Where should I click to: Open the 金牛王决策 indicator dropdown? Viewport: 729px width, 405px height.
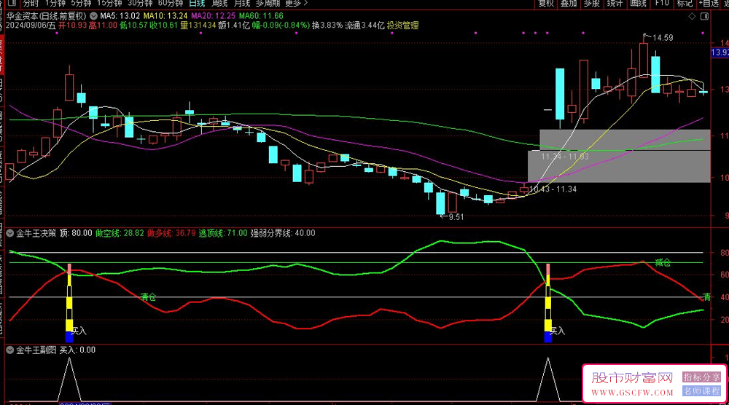point(9,233)
